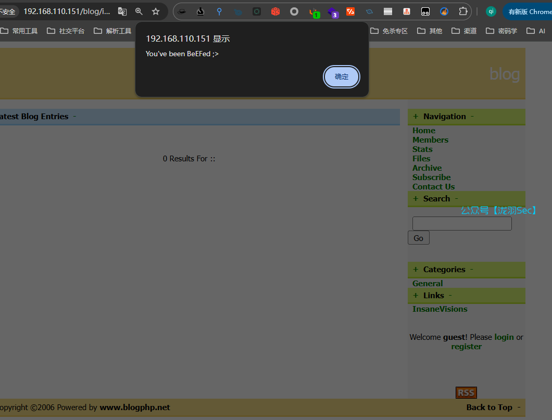Image resolution: width=552 pixels, height=420 pixels.
Task: Click the blog search text field
Action: point(462,224)
